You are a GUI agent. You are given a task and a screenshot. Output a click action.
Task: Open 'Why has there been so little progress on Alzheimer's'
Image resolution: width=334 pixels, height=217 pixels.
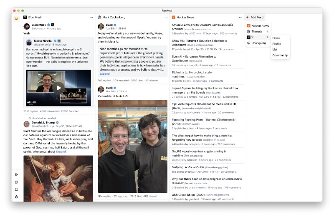point(207,181)
